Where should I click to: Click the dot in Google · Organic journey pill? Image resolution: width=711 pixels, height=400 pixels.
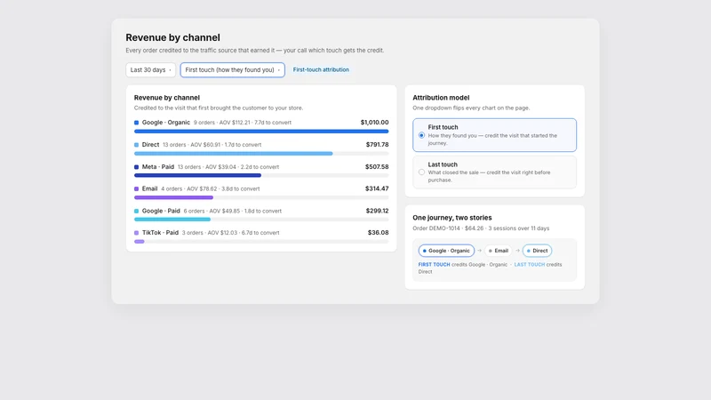click(x=425, y=251)
